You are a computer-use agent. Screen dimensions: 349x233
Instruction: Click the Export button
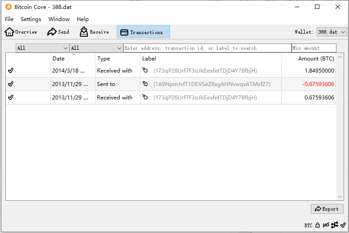point(327,209)
